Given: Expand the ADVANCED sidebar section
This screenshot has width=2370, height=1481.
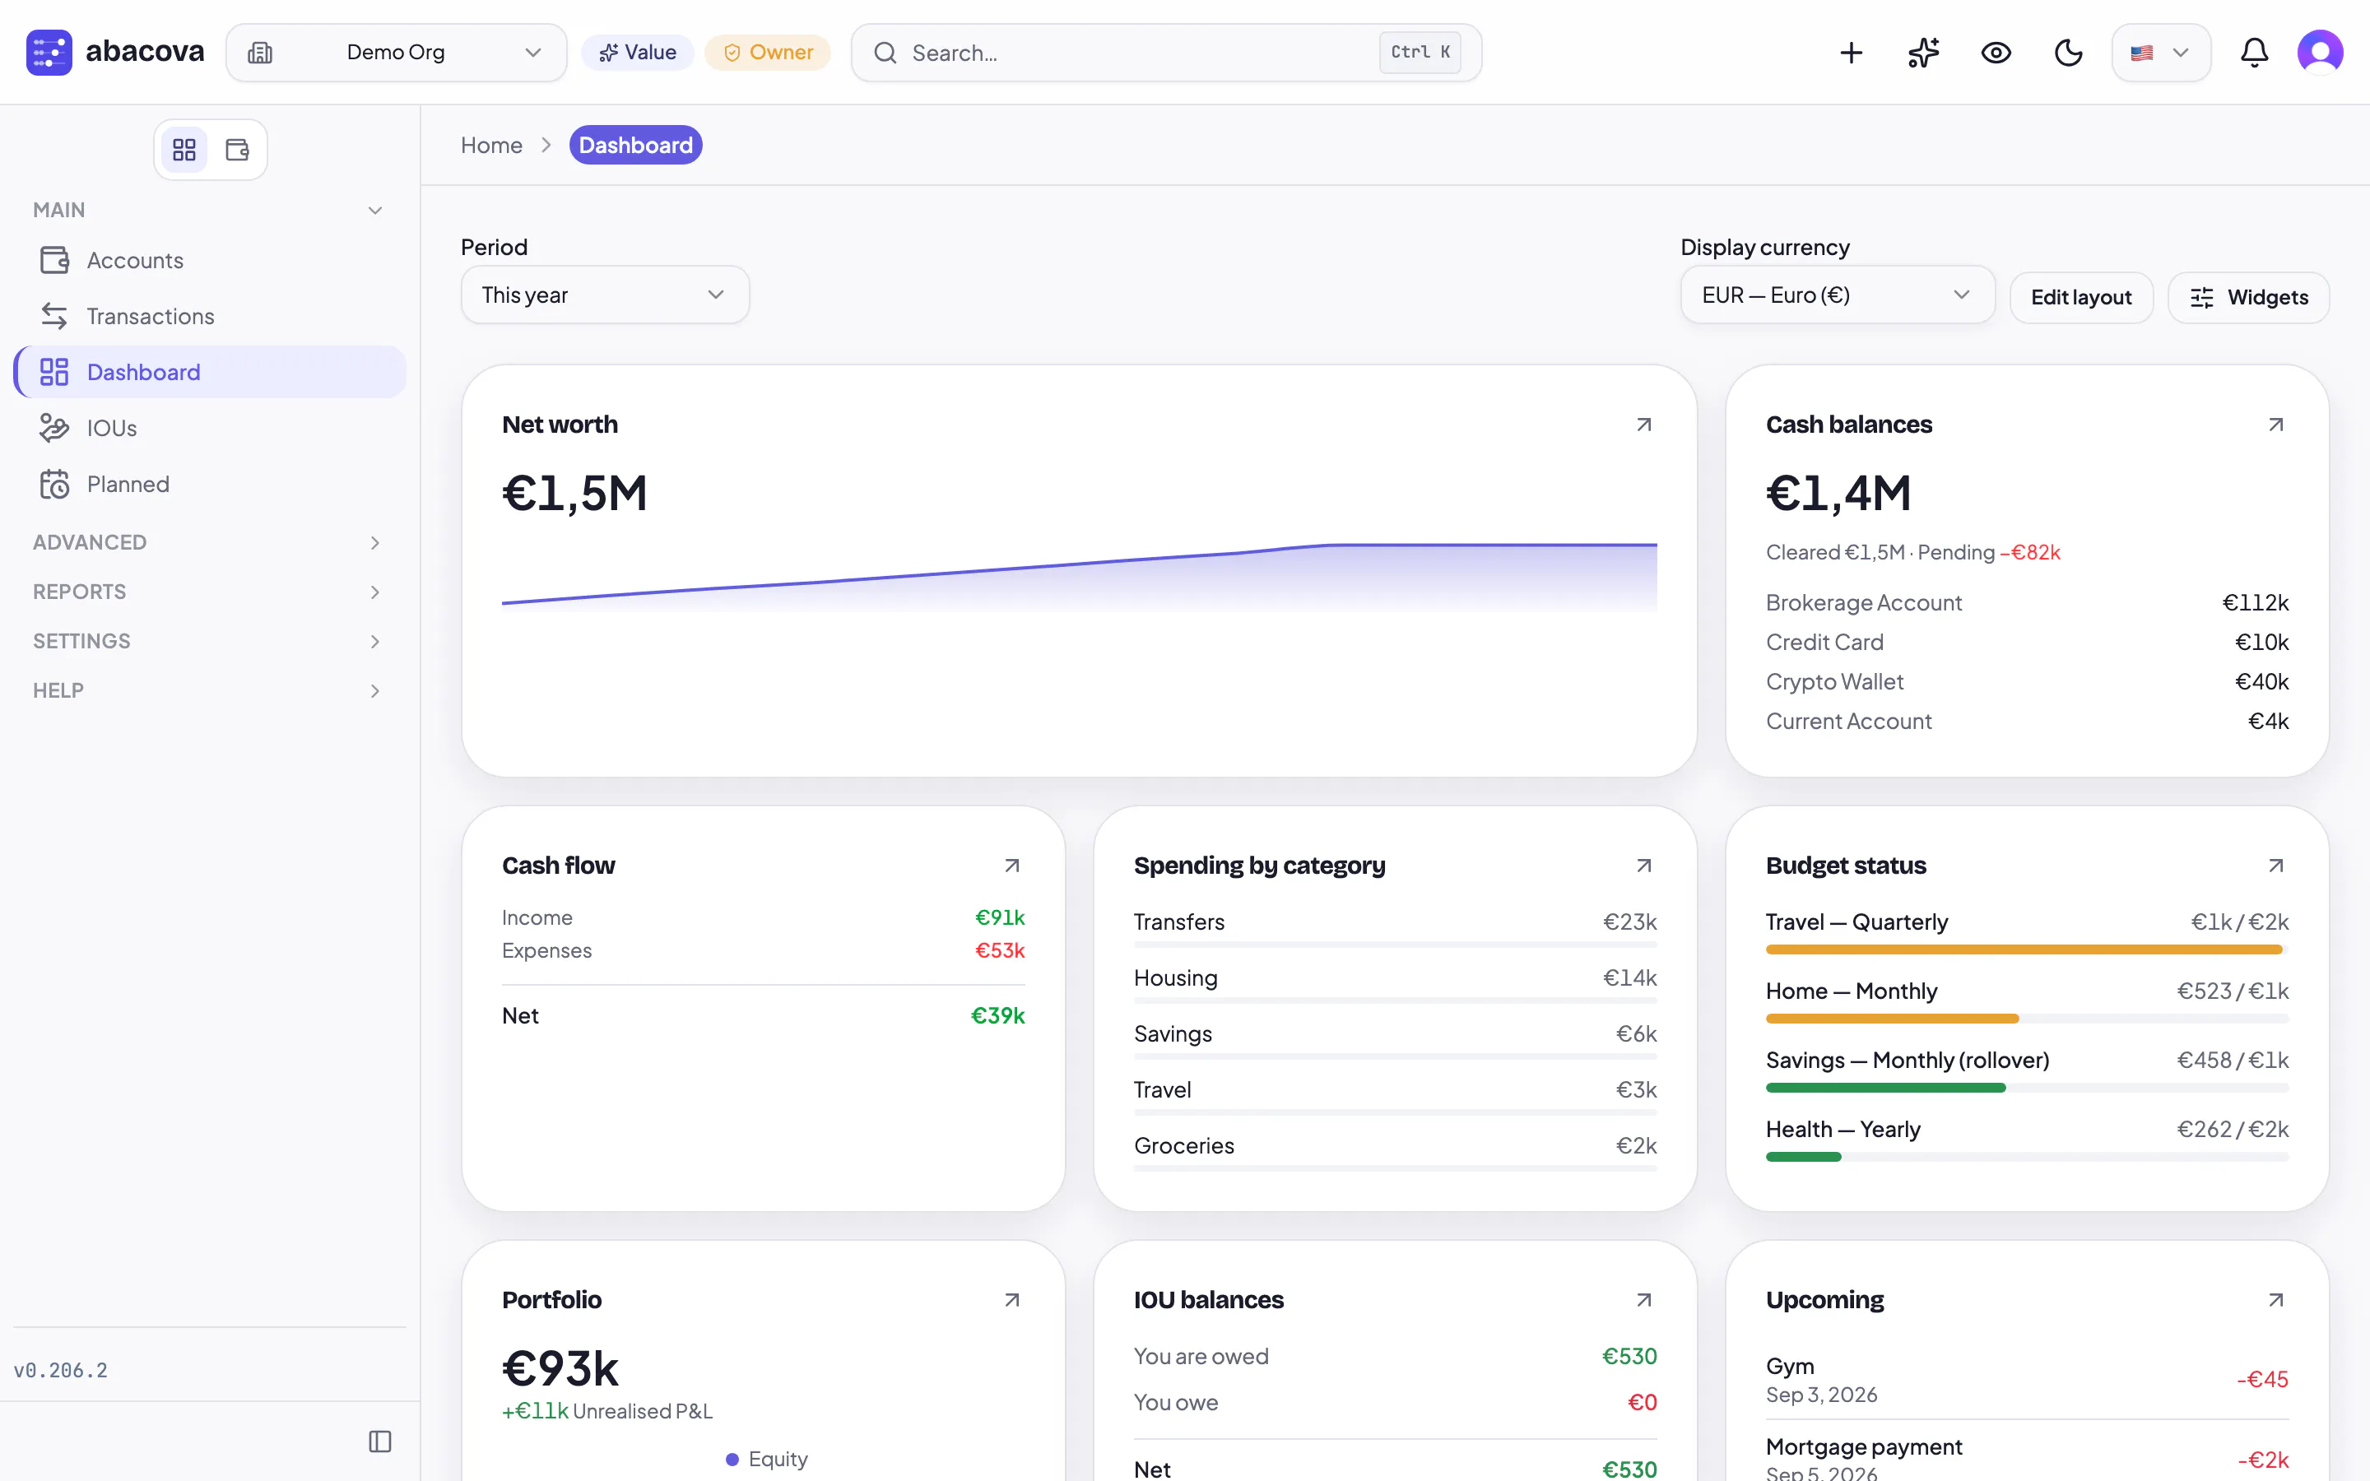Looking at the screenshot, I should tap(210, 541).
